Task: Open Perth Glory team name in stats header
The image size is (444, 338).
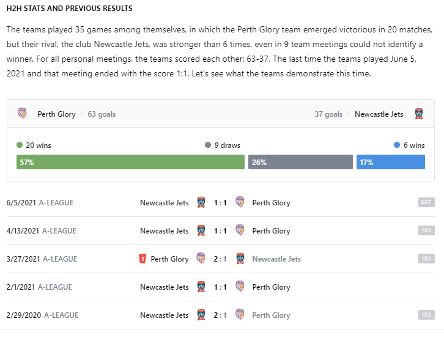Action: click(57, 114)
